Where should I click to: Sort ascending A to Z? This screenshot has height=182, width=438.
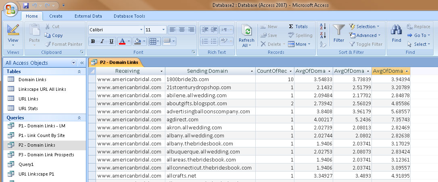[x=323, y=27]
